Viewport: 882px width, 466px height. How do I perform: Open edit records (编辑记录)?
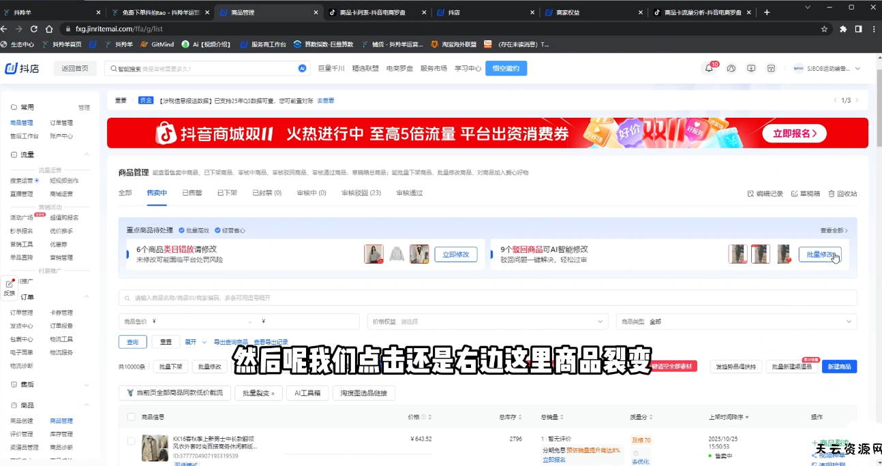[x=765, y=193]
